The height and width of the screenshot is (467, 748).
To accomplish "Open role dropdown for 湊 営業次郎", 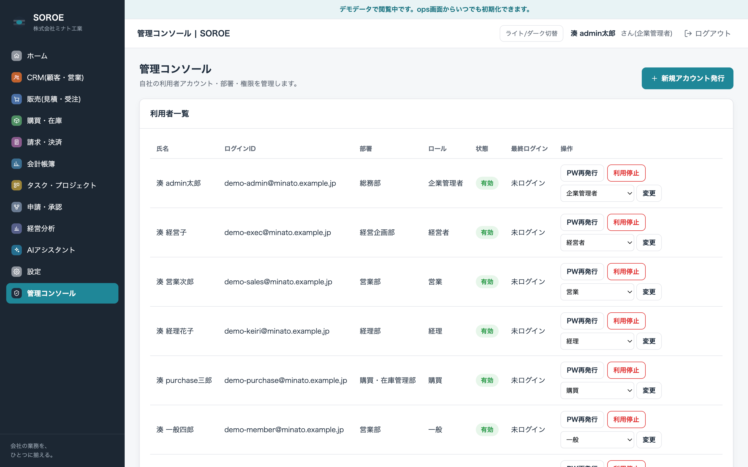I will (x=597, y=292).
